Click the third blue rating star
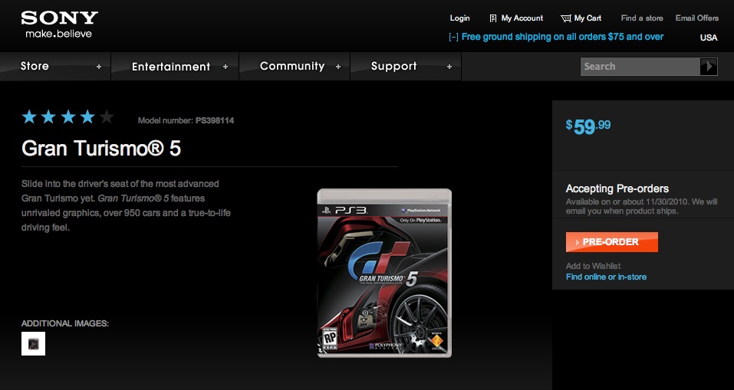Image resolution: width=734 pixels, height=390 pixels. (68, 117)
